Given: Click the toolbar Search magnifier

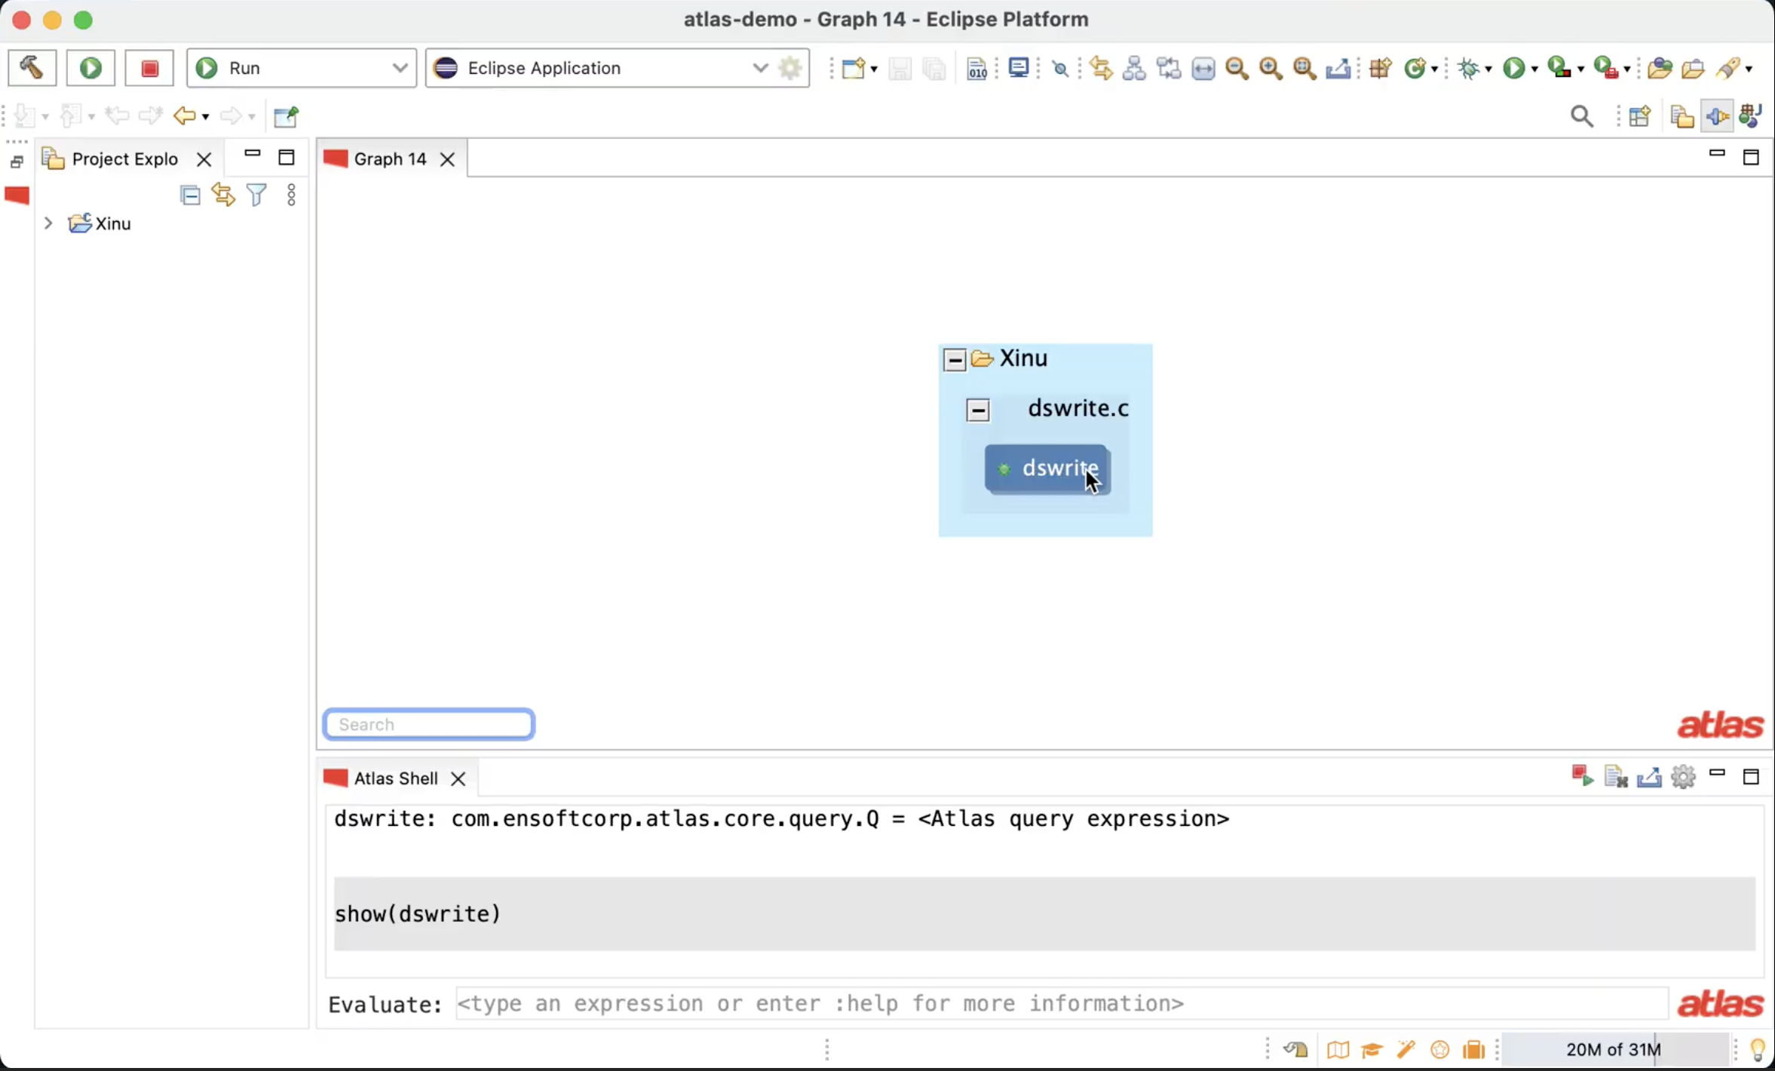Looking at the screenshot, I should click(1582, 116).
